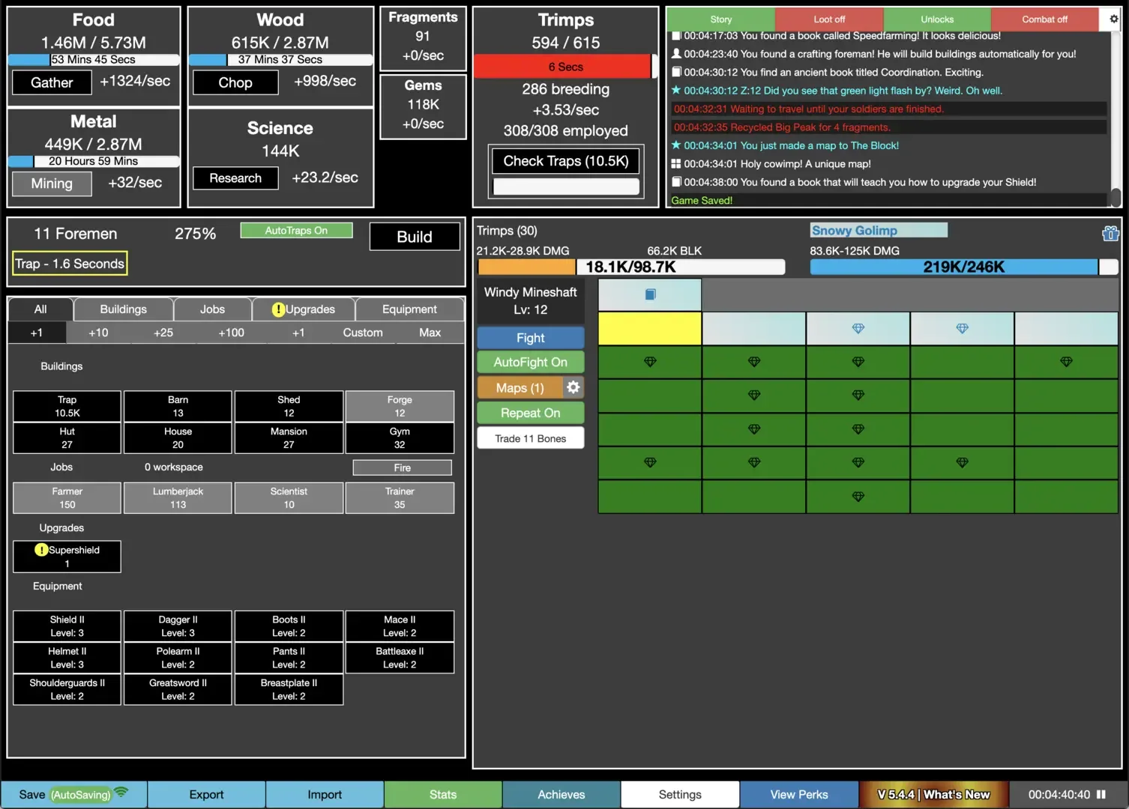Click the Trap queue item in build queue
The width and height of the screenshot is (1129, 809).
coord(70,264)
